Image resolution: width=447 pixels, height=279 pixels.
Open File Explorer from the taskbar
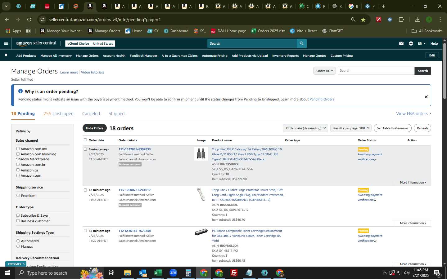coord(128,273)
